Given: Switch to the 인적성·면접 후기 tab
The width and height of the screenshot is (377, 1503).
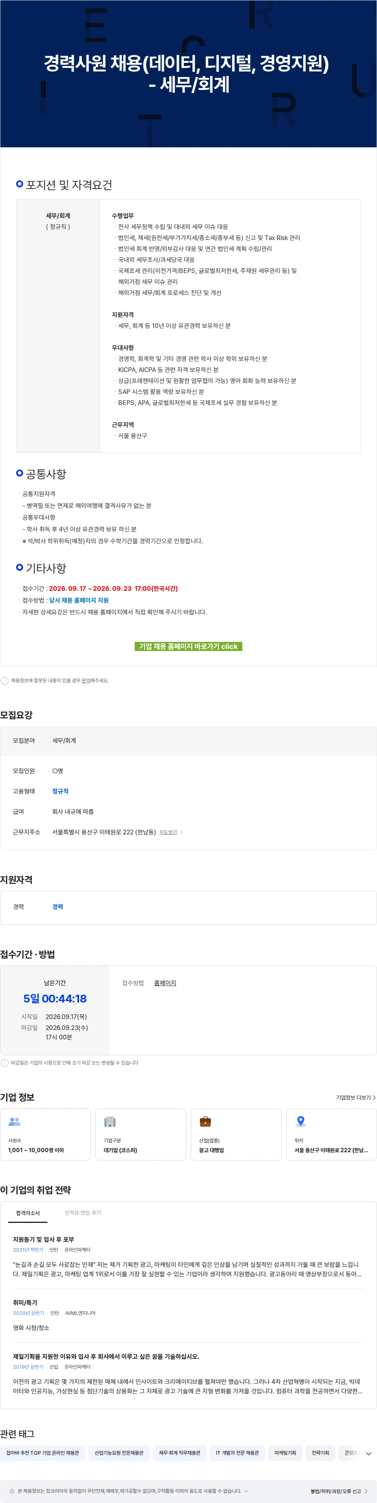Looking at the screenshot, I should click(83, 1213).
